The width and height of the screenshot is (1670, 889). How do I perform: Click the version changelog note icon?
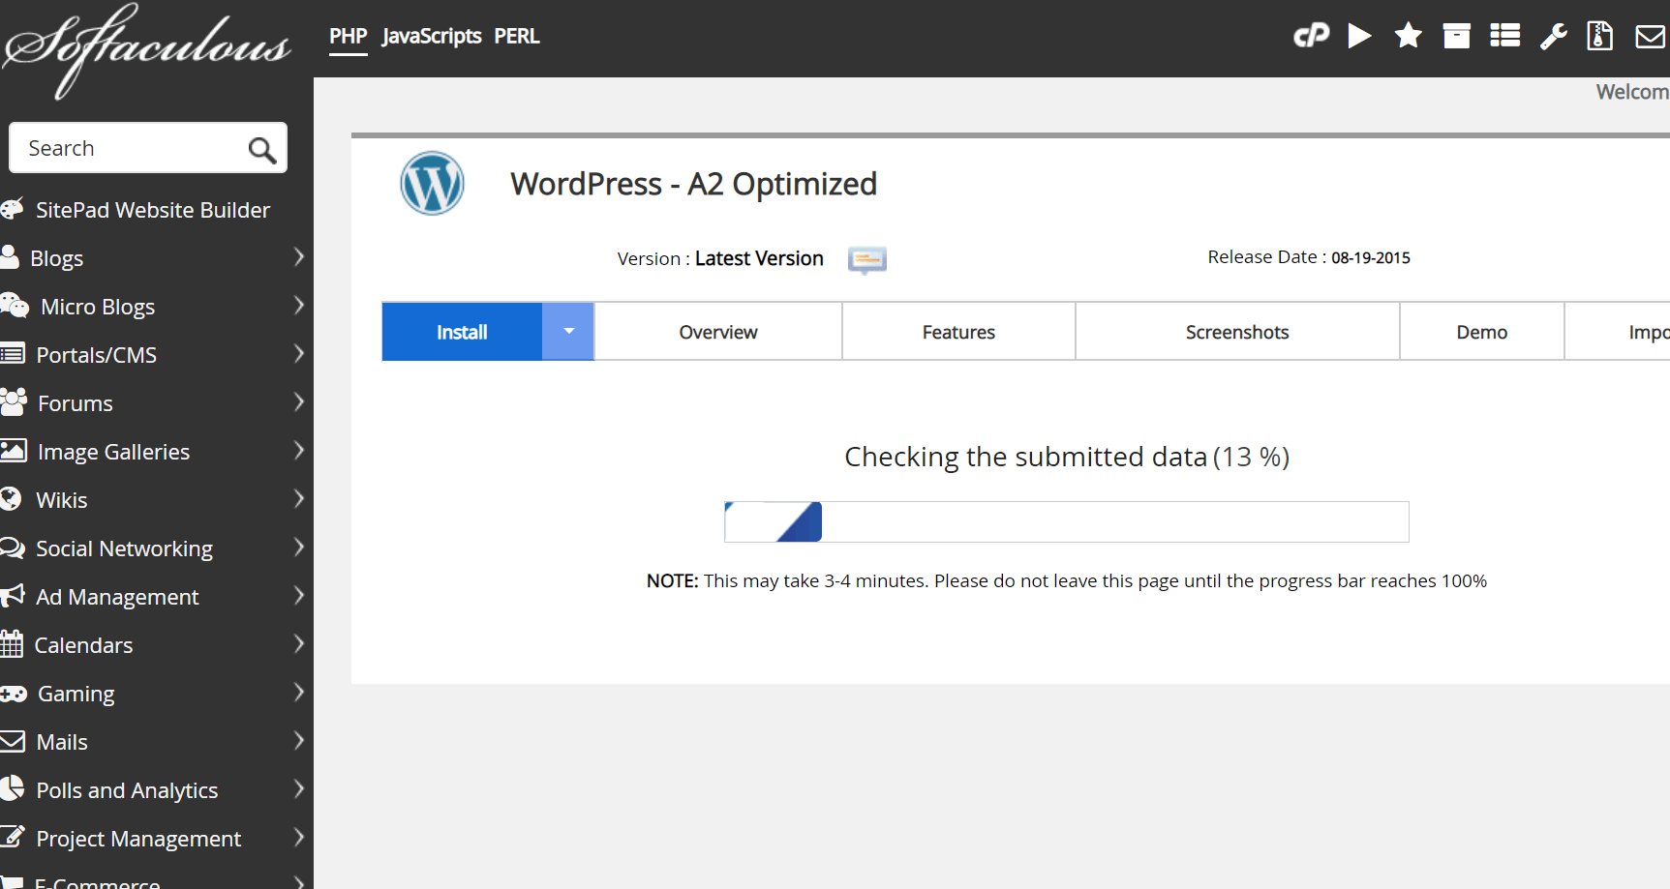(866, 259)
